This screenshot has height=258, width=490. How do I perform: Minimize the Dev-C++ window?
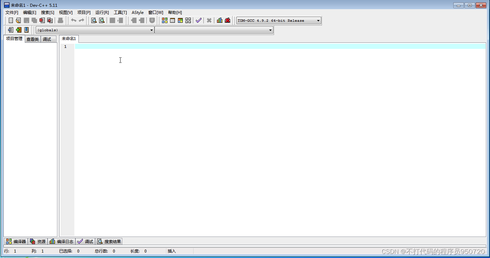[459, 5]
